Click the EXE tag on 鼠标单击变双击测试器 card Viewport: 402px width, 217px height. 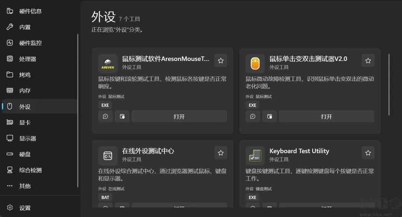tap(252, 105)
